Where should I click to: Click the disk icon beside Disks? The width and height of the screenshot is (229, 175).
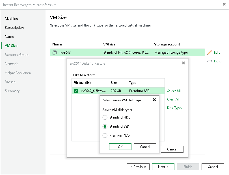(209, 61)
